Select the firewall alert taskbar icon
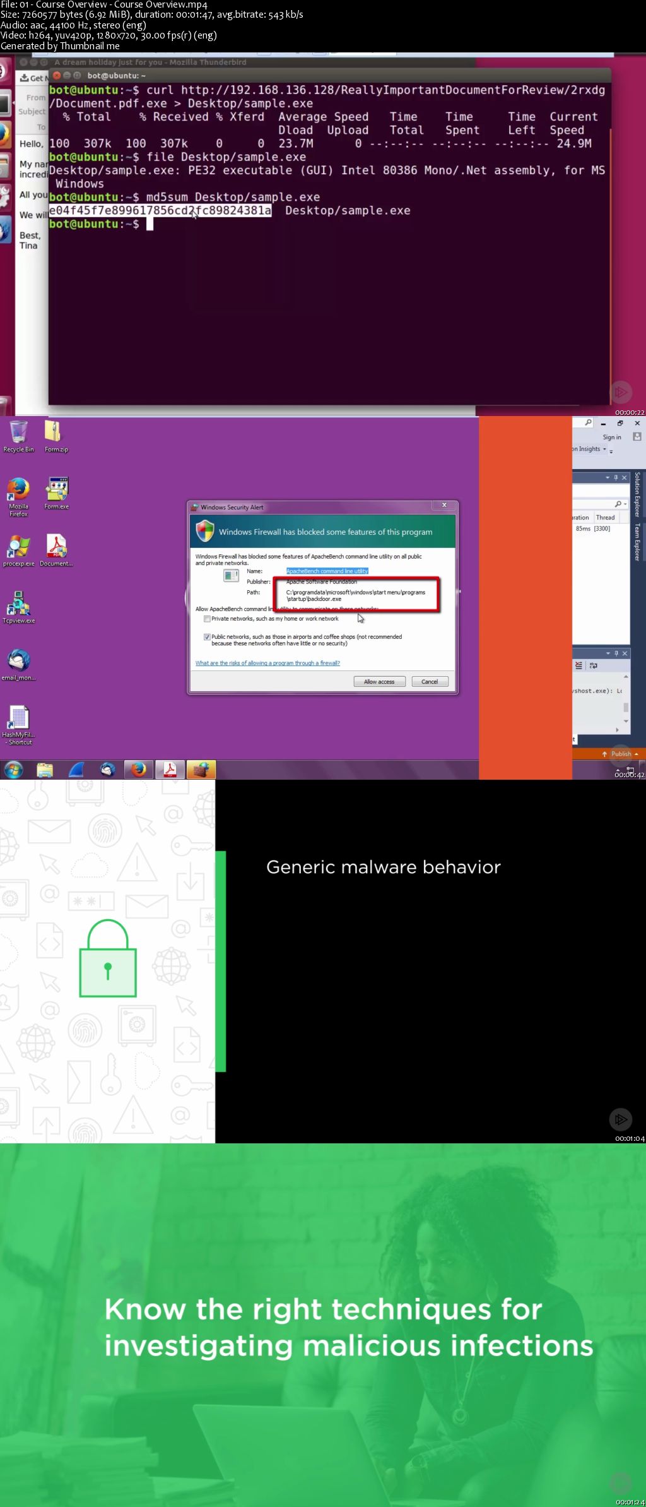 point(201,770)
